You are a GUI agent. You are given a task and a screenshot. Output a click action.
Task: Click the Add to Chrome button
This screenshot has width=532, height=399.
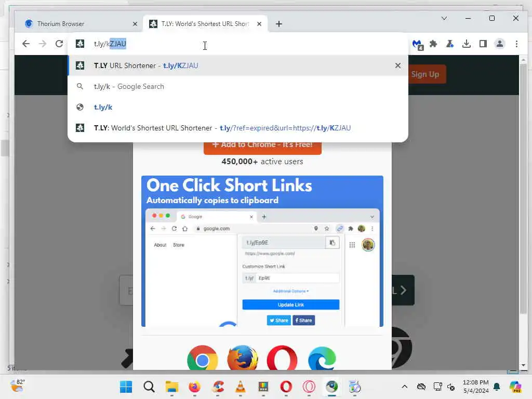click(x=262, y=148)
